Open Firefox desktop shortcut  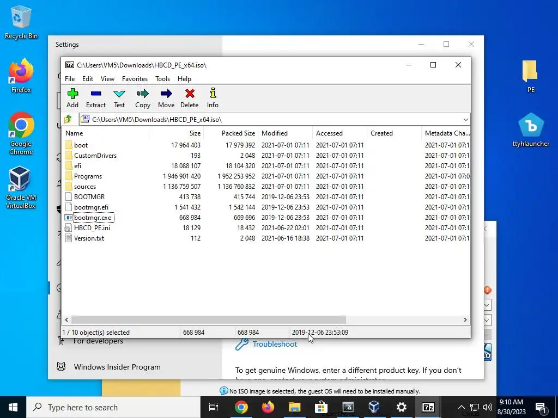point(21,76)
